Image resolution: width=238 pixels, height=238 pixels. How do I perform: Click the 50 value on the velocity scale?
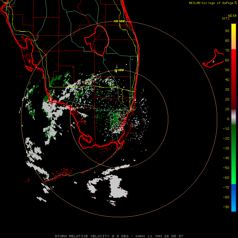227,70
